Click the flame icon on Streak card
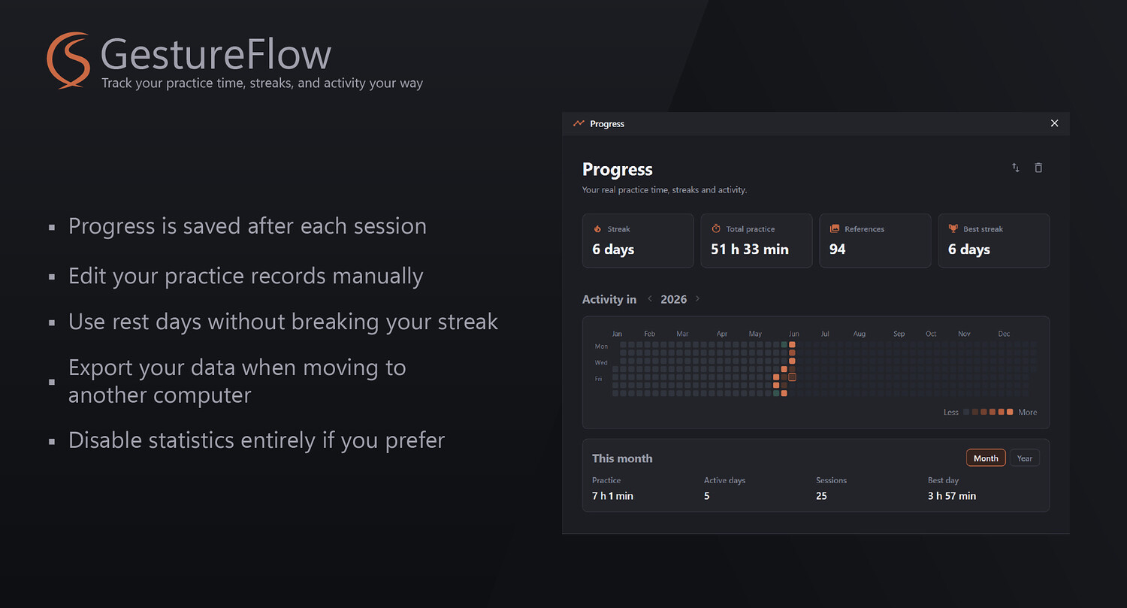Image resolution: width=1127 pixels, height=608 pixels. click(x=598, y=229)
